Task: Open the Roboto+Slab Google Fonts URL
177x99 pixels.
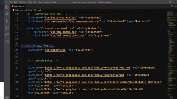Action: [94, 89]
